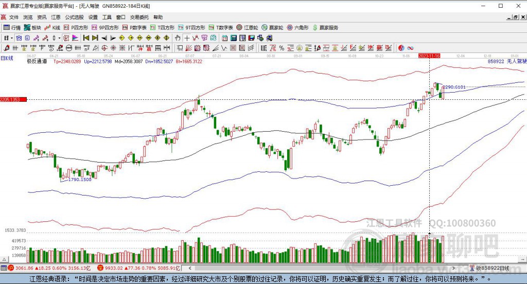Open the 窗口 menu
This screenshot has height=284, width=527.
[120, 17]
